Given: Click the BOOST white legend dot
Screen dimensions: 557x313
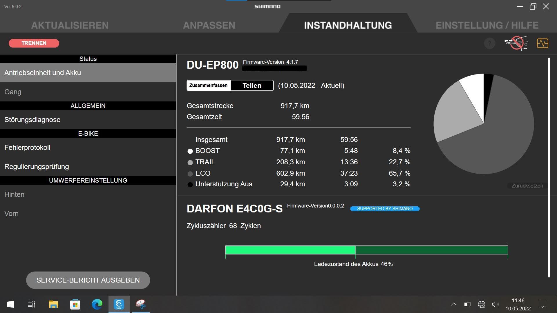Looking at the screenshot, I should (190, 151).
